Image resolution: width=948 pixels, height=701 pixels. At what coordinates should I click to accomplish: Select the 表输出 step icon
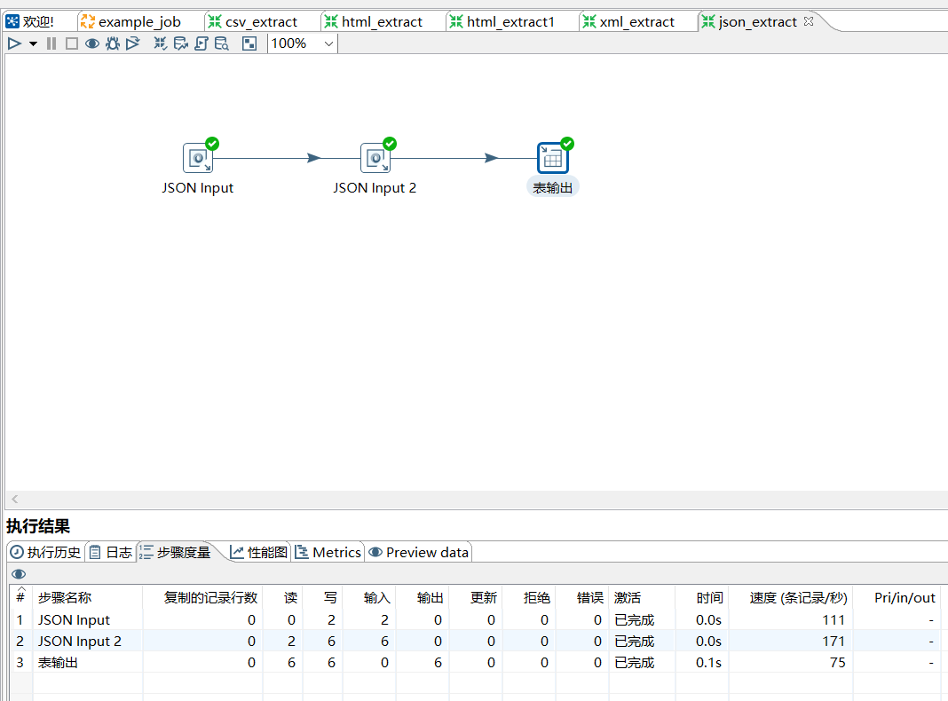[x=553, y=158]
